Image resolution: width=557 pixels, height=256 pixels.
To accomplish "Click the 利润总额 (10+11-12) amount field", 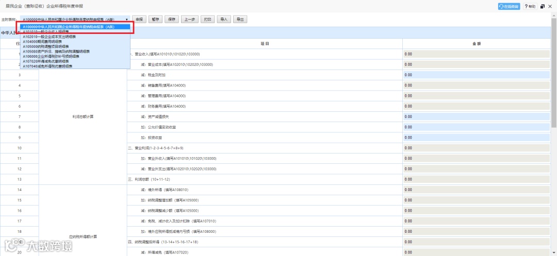I will click(x=477, y=179).
